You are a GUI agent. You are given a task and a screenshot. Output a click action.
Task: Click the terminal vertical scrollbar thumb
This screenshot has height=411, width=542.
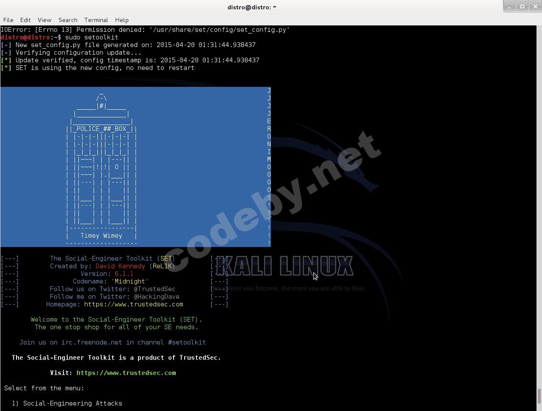click(539, 396)
